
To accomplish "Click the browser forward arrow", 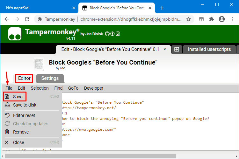I will coord(17,19).
